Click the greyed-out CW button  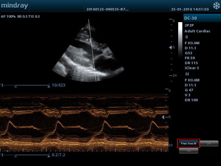tap(208, 143)
